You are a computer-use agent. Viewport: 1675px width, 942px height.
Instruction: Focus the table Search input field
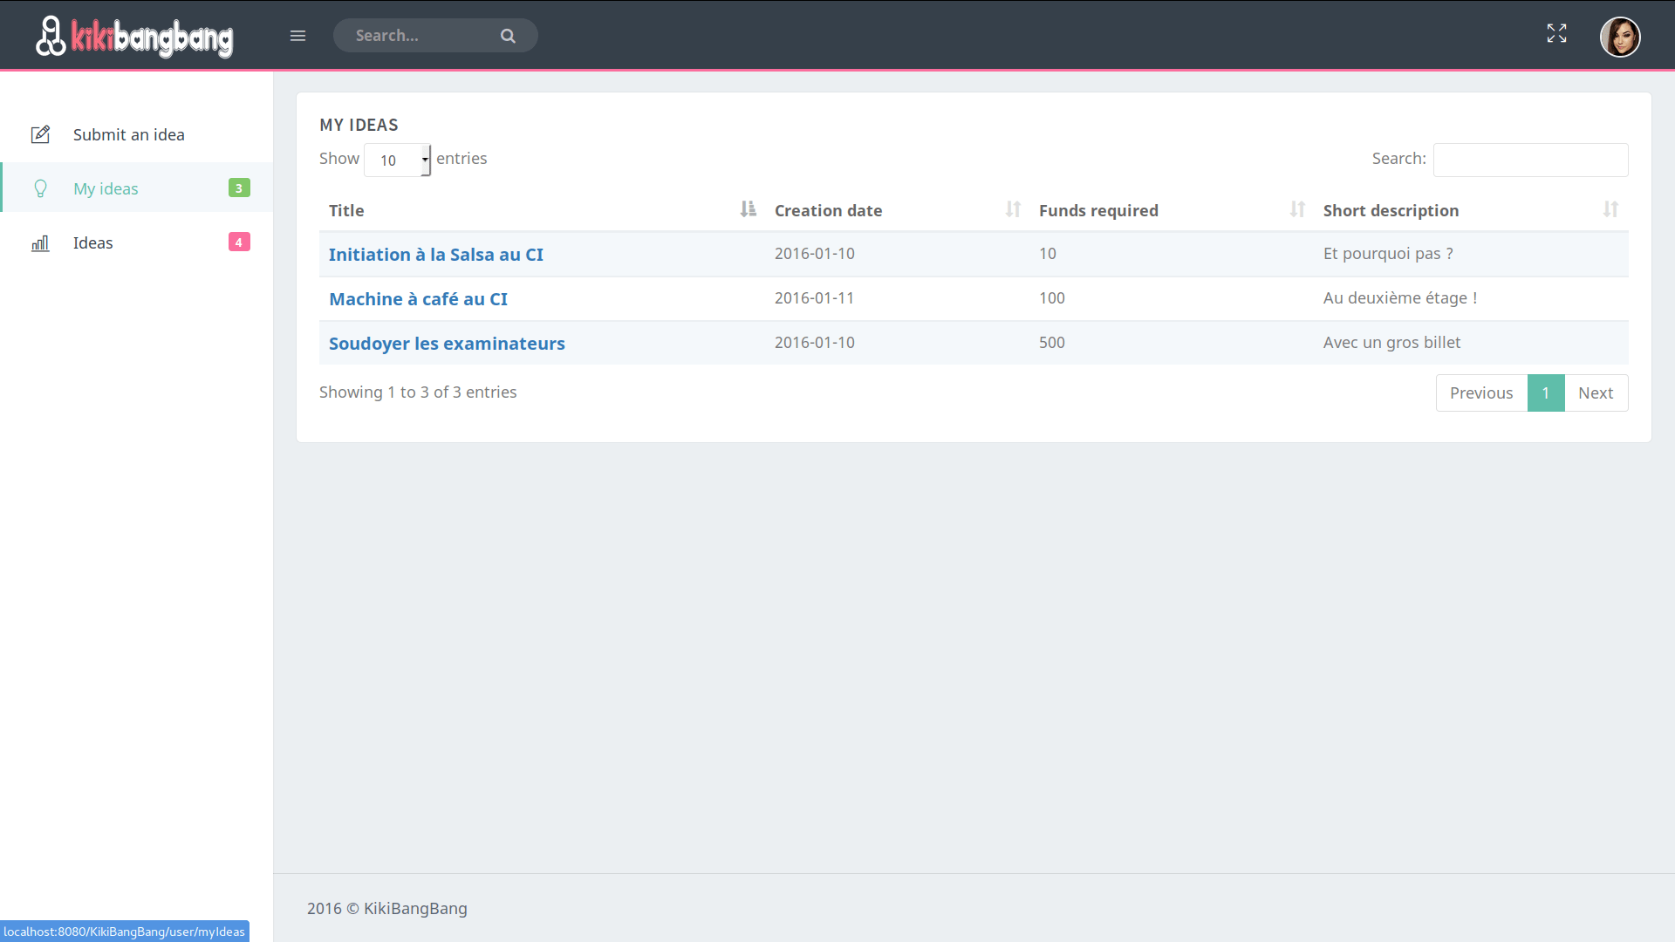pos(1529,160)
